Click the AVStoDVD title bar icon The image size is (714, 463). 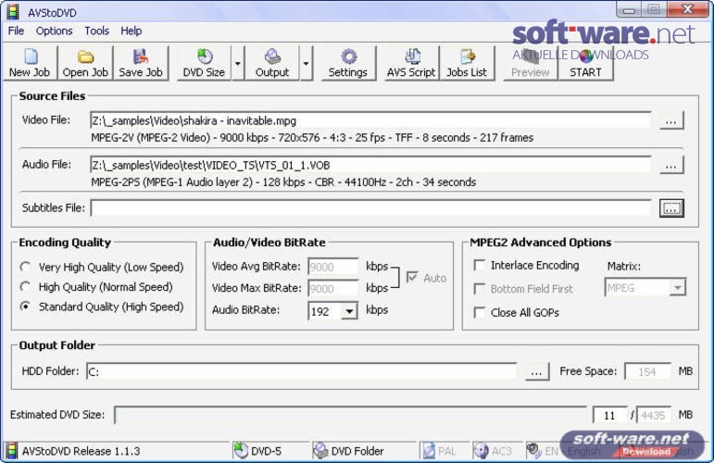pos(13,12)
